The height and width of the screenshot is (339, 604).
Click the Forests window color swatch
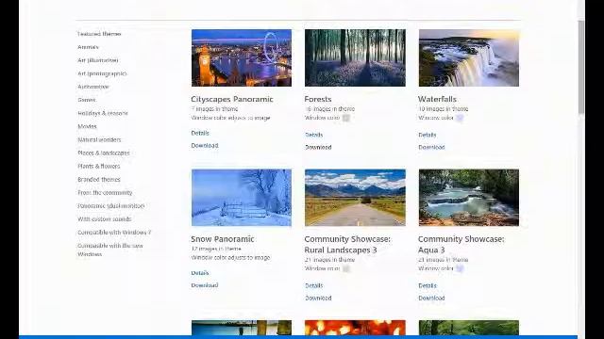[346, 118]
